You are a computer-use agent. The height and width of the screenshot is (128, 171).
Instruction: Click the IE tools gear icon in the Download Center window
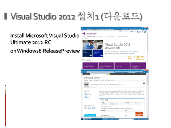coord(147,72)
